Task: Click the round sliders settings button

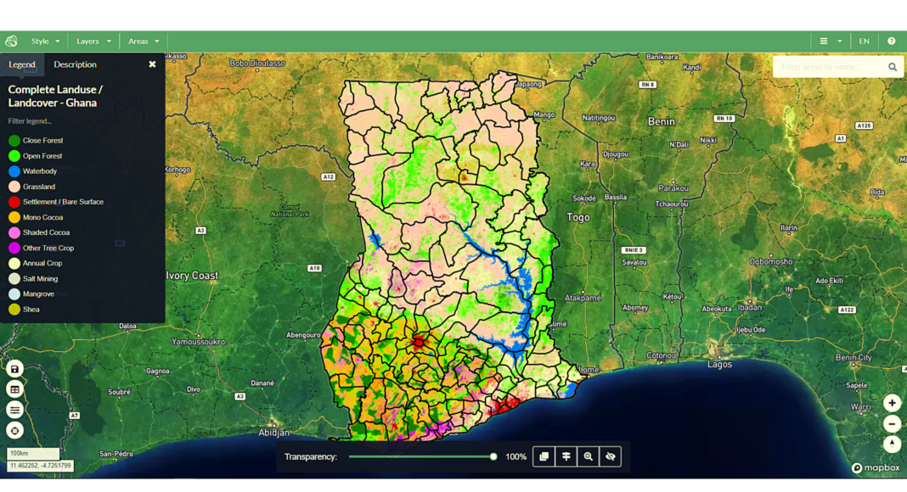Action: 15,410
